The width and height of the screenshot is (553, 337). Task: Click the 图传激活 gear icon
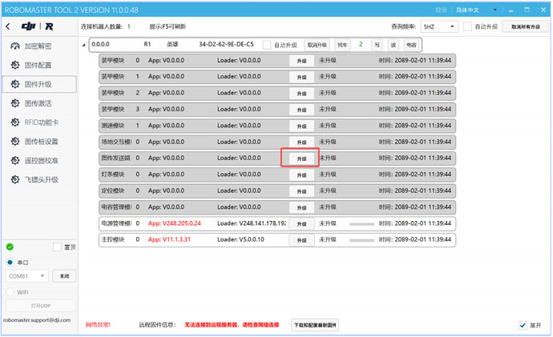point(15,103)
